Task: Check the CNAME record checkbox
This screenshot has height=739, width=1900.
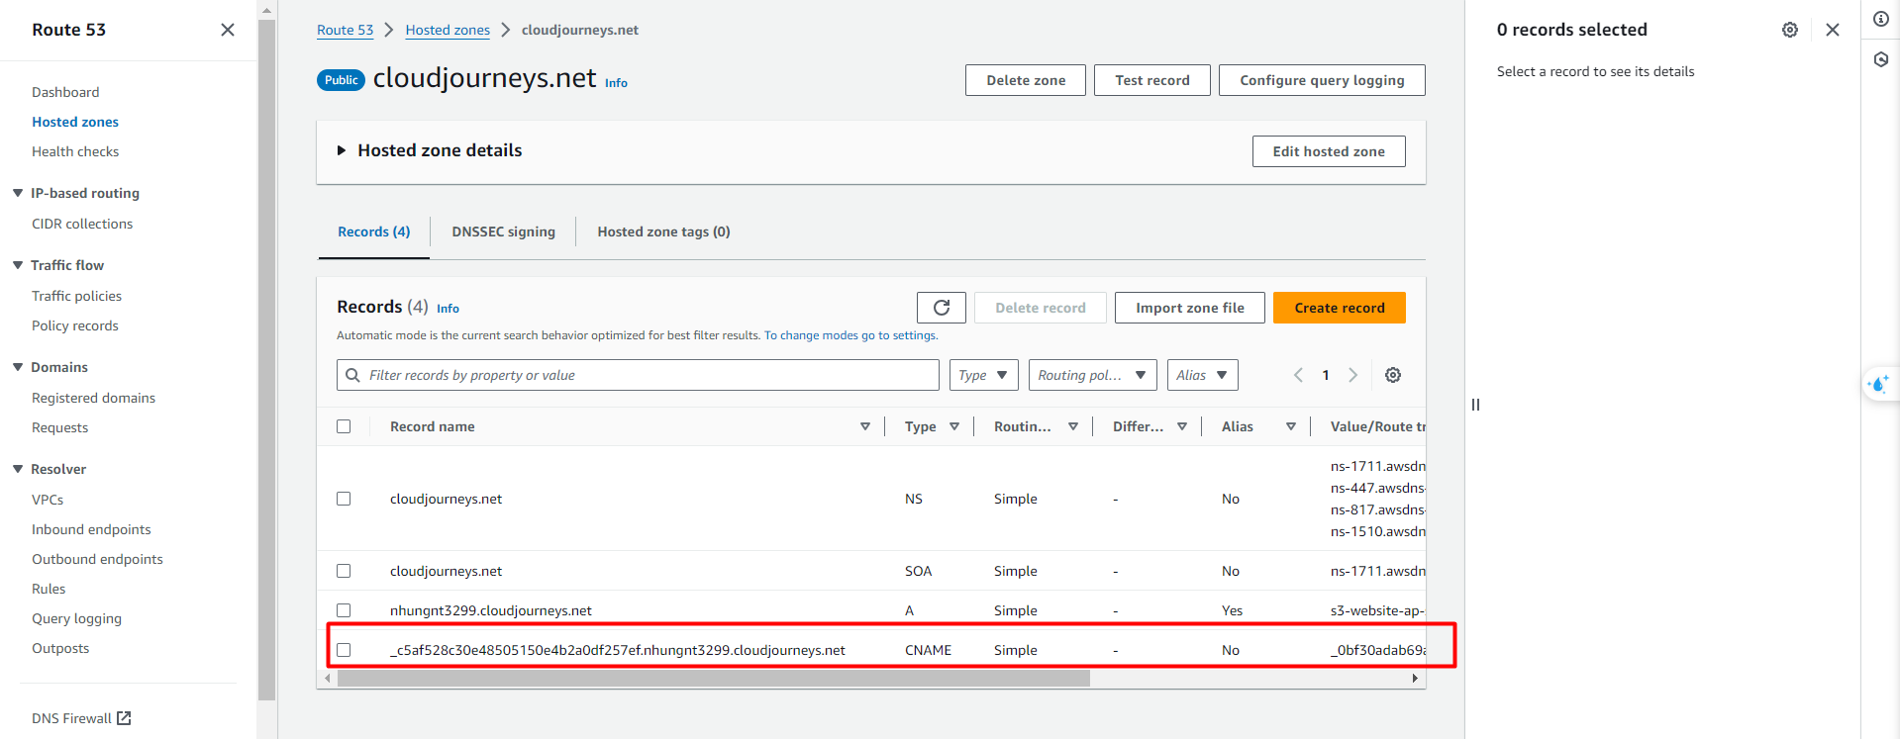Action: point(344,650)
